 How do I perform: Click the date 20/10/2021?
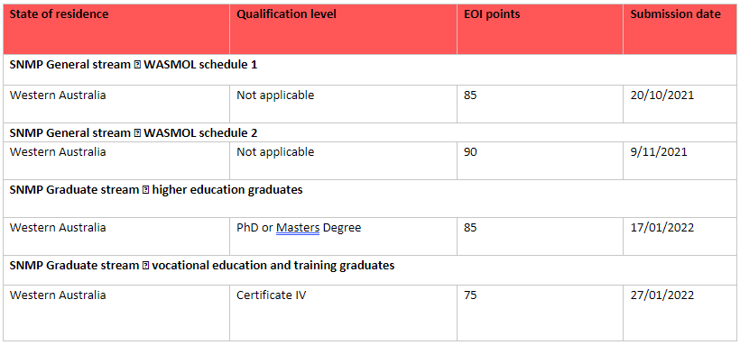(x=662, y=95)
